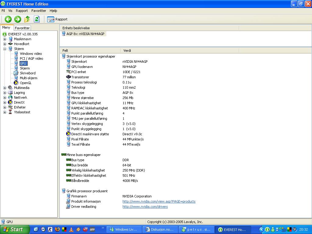Click the green Forward arrow toolbar icon
Screen dimensions: 312x234
click(18, 19)
